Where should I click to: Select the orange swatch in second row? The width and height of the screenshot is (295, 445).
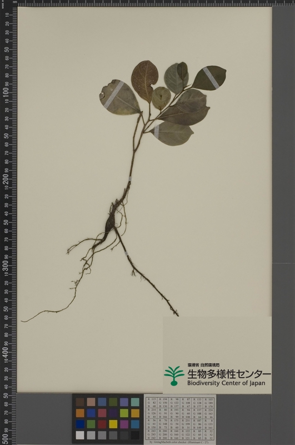click(80, 413)
